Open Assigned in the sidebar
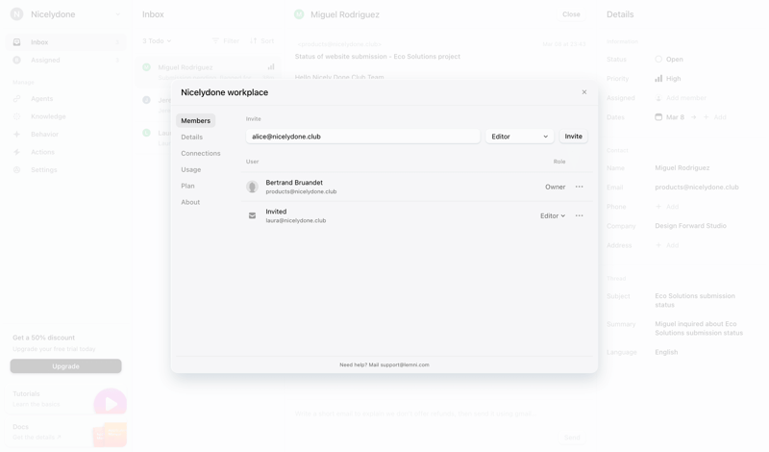769x452 pixels. (65, 60)
